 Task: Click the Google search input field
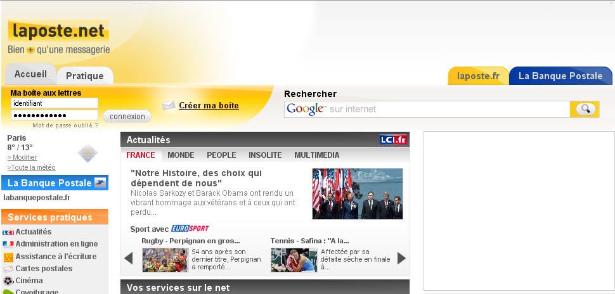tap(427, 109)
